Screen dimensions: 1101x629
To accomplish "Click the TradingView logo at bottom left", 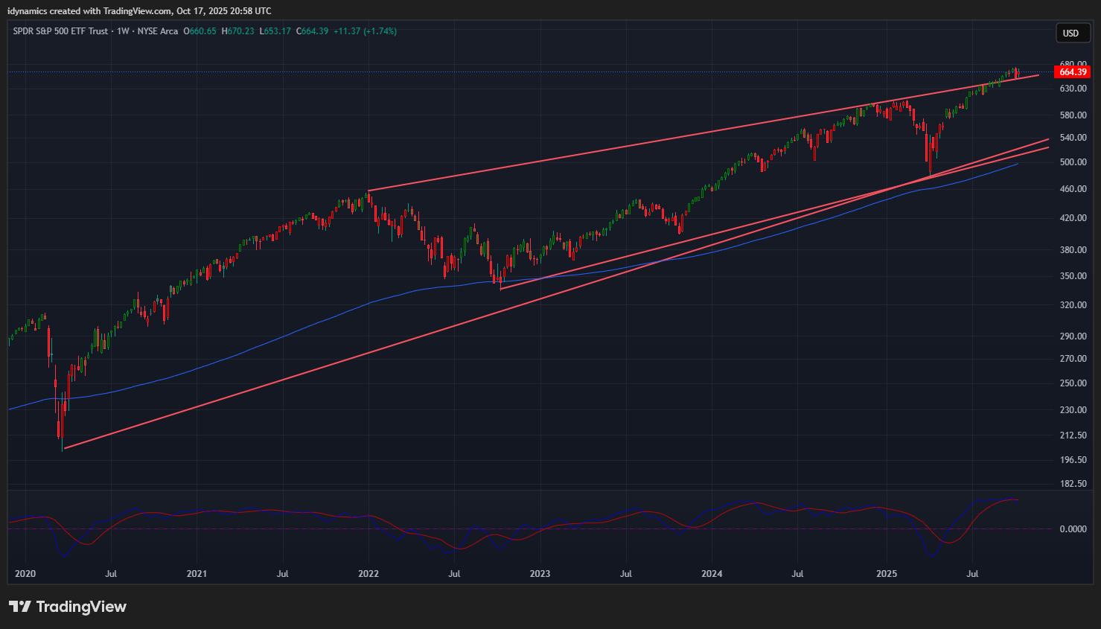I will point(68,607).
